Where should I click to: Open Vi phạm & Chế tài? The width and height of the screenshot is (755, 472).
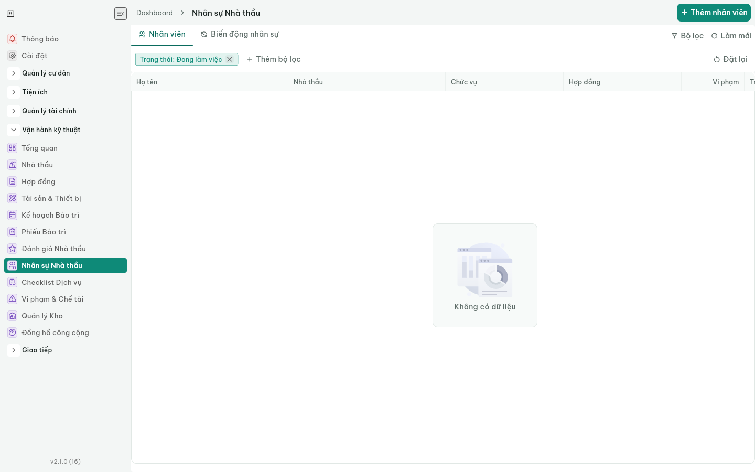click(x=66, y=299)
